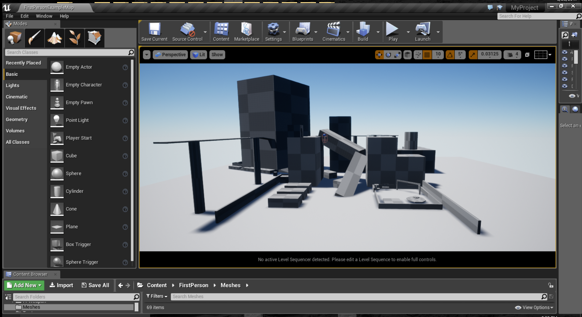Open Marketplace toolbar icon
582x317 pixels.
[246, 32]
